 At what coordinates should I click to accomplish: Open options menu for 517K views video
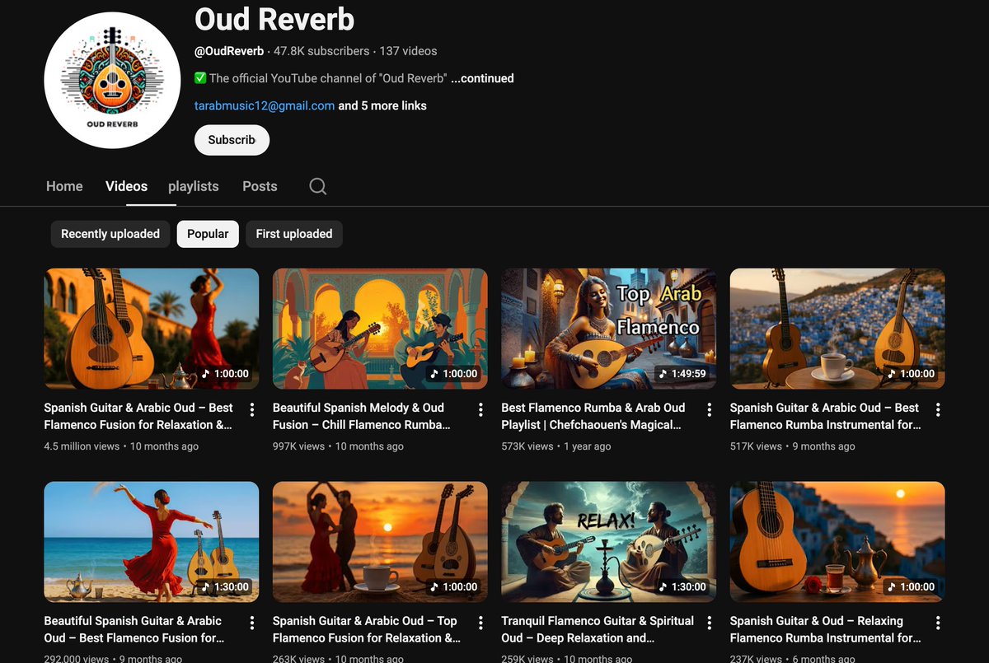(938, 409)
